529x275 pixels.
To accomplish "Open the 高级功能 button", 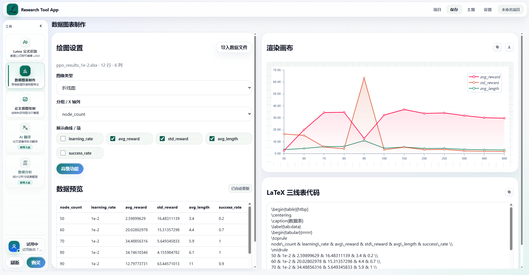I will tap(70, 169).
